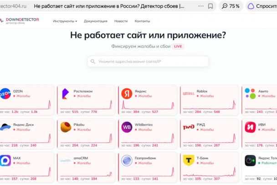
Task: Open the Downdetector logo home link
Action: [20, 21]
